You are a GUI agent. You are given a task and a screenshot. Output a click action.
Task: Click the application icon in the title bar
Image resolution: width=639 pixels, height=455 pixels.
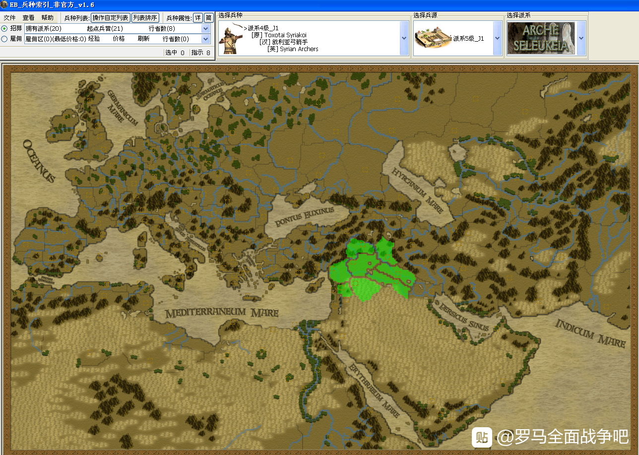pos(4,4)
